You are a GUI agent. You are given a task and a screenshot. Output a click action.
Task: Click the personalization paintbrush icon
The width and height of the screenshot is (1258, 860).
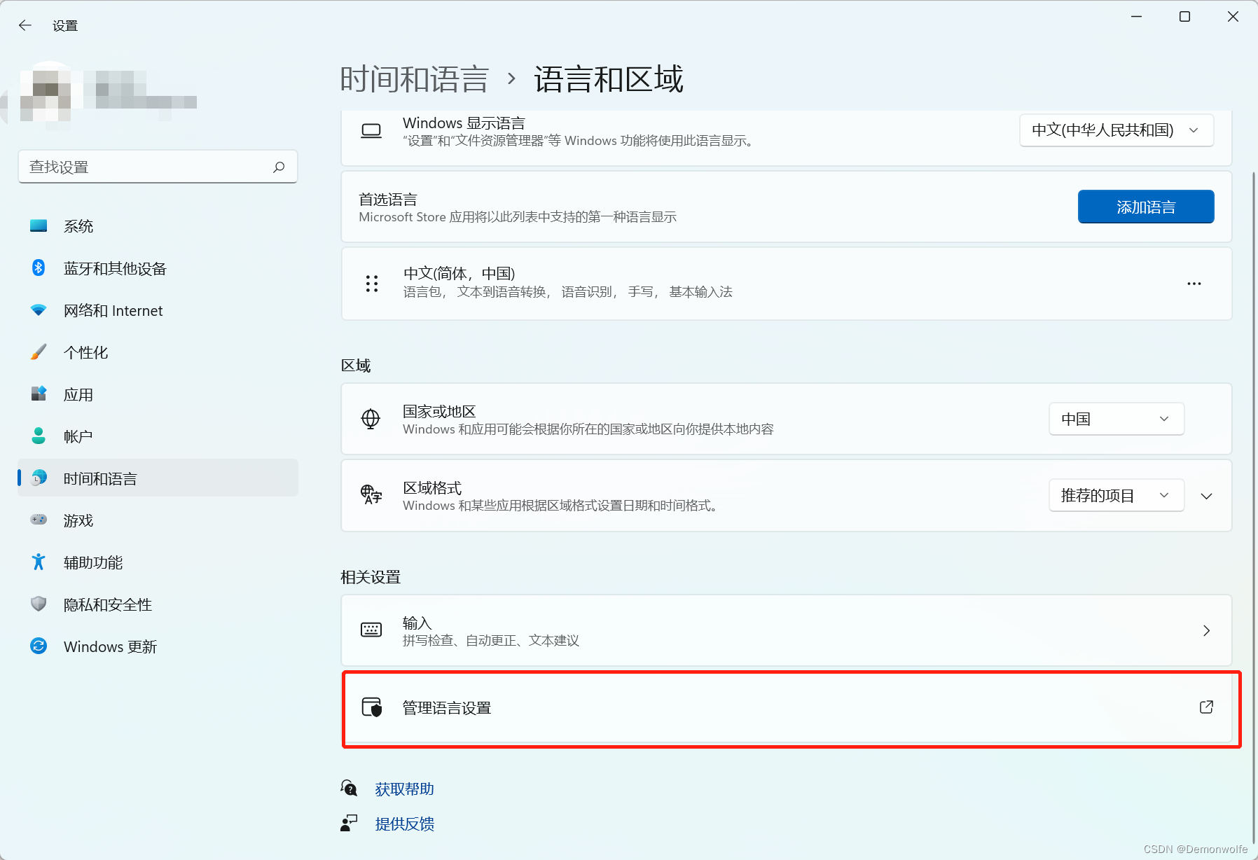point(39,352)
